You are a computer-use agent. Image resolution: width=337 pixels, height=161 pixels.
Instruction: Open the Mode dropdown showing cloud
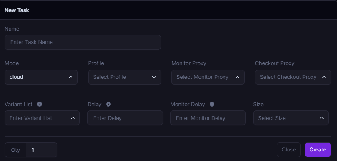point(41,77)
